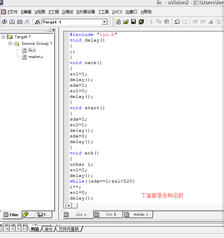Select Target 1 in project tree
224x238 pixels.
tap(23, 37)
